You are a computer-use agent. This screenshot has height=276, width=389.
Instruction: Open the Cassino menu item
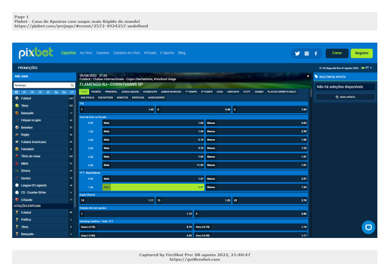[103, 53]
